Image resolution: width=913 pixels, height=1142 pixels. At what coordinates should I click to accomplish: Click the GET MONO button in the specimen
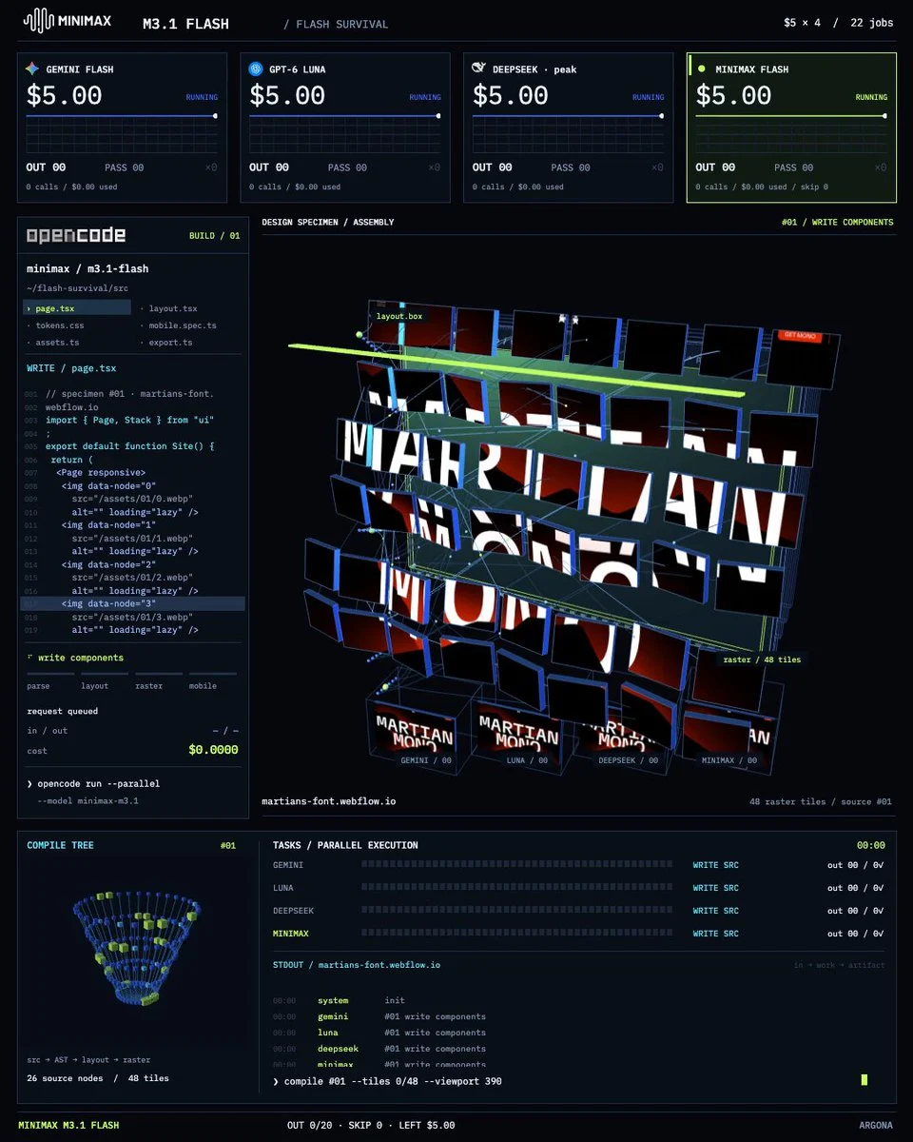click(x=798, y=335)
